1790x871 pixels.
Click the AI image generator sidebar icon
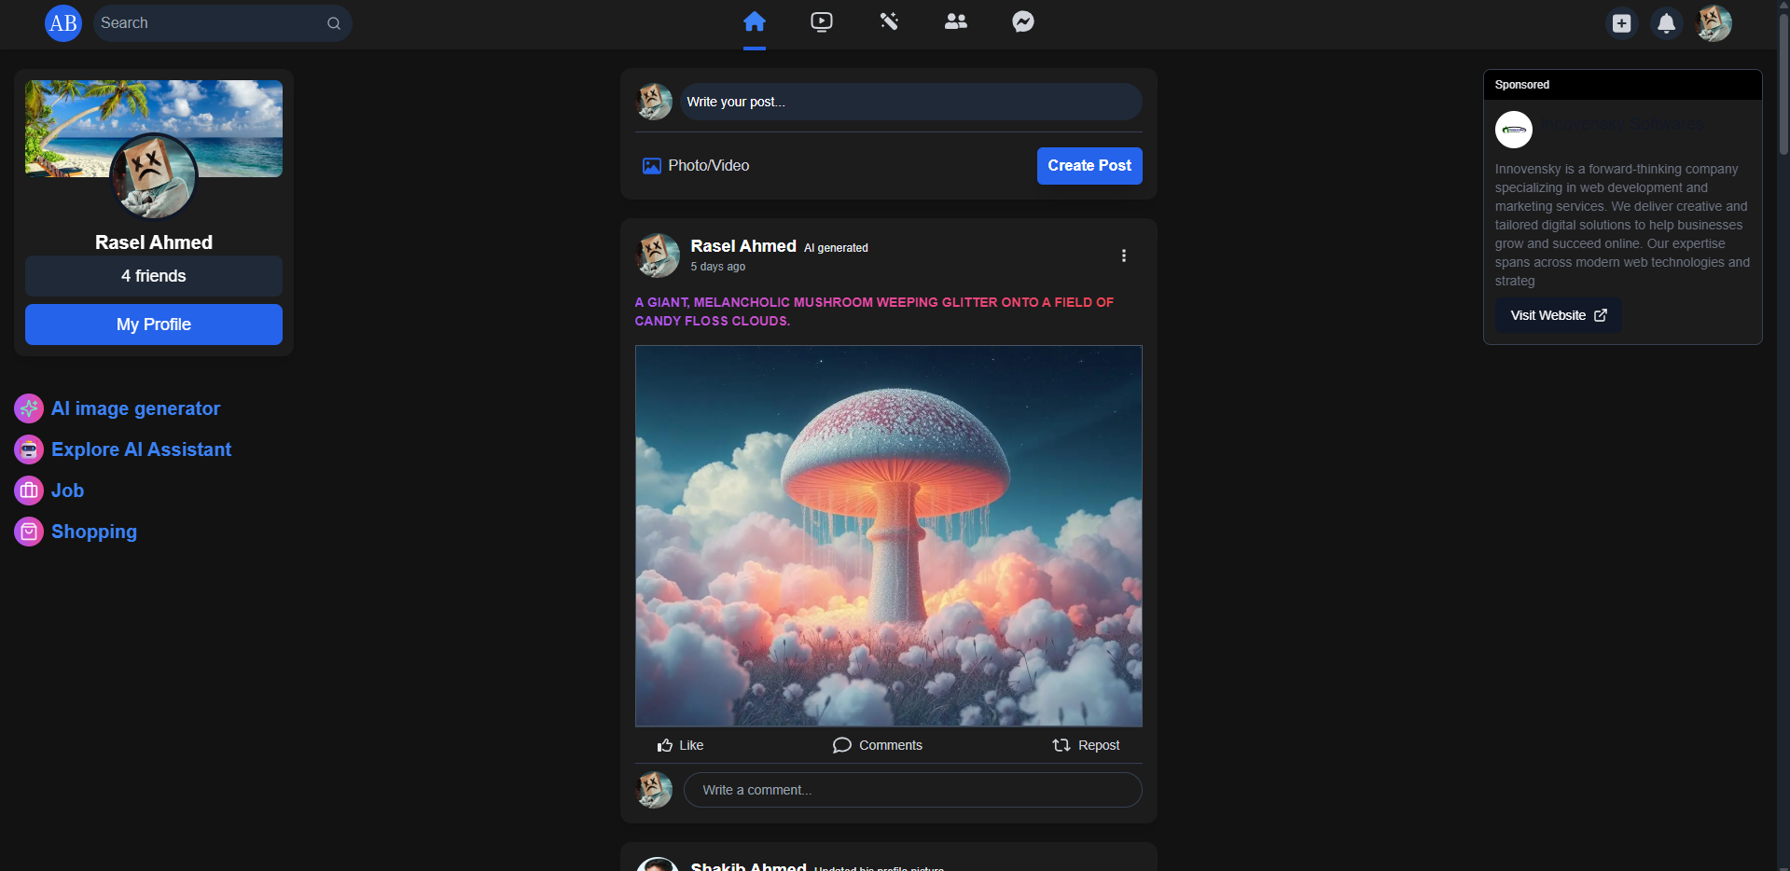coord(28,408)
